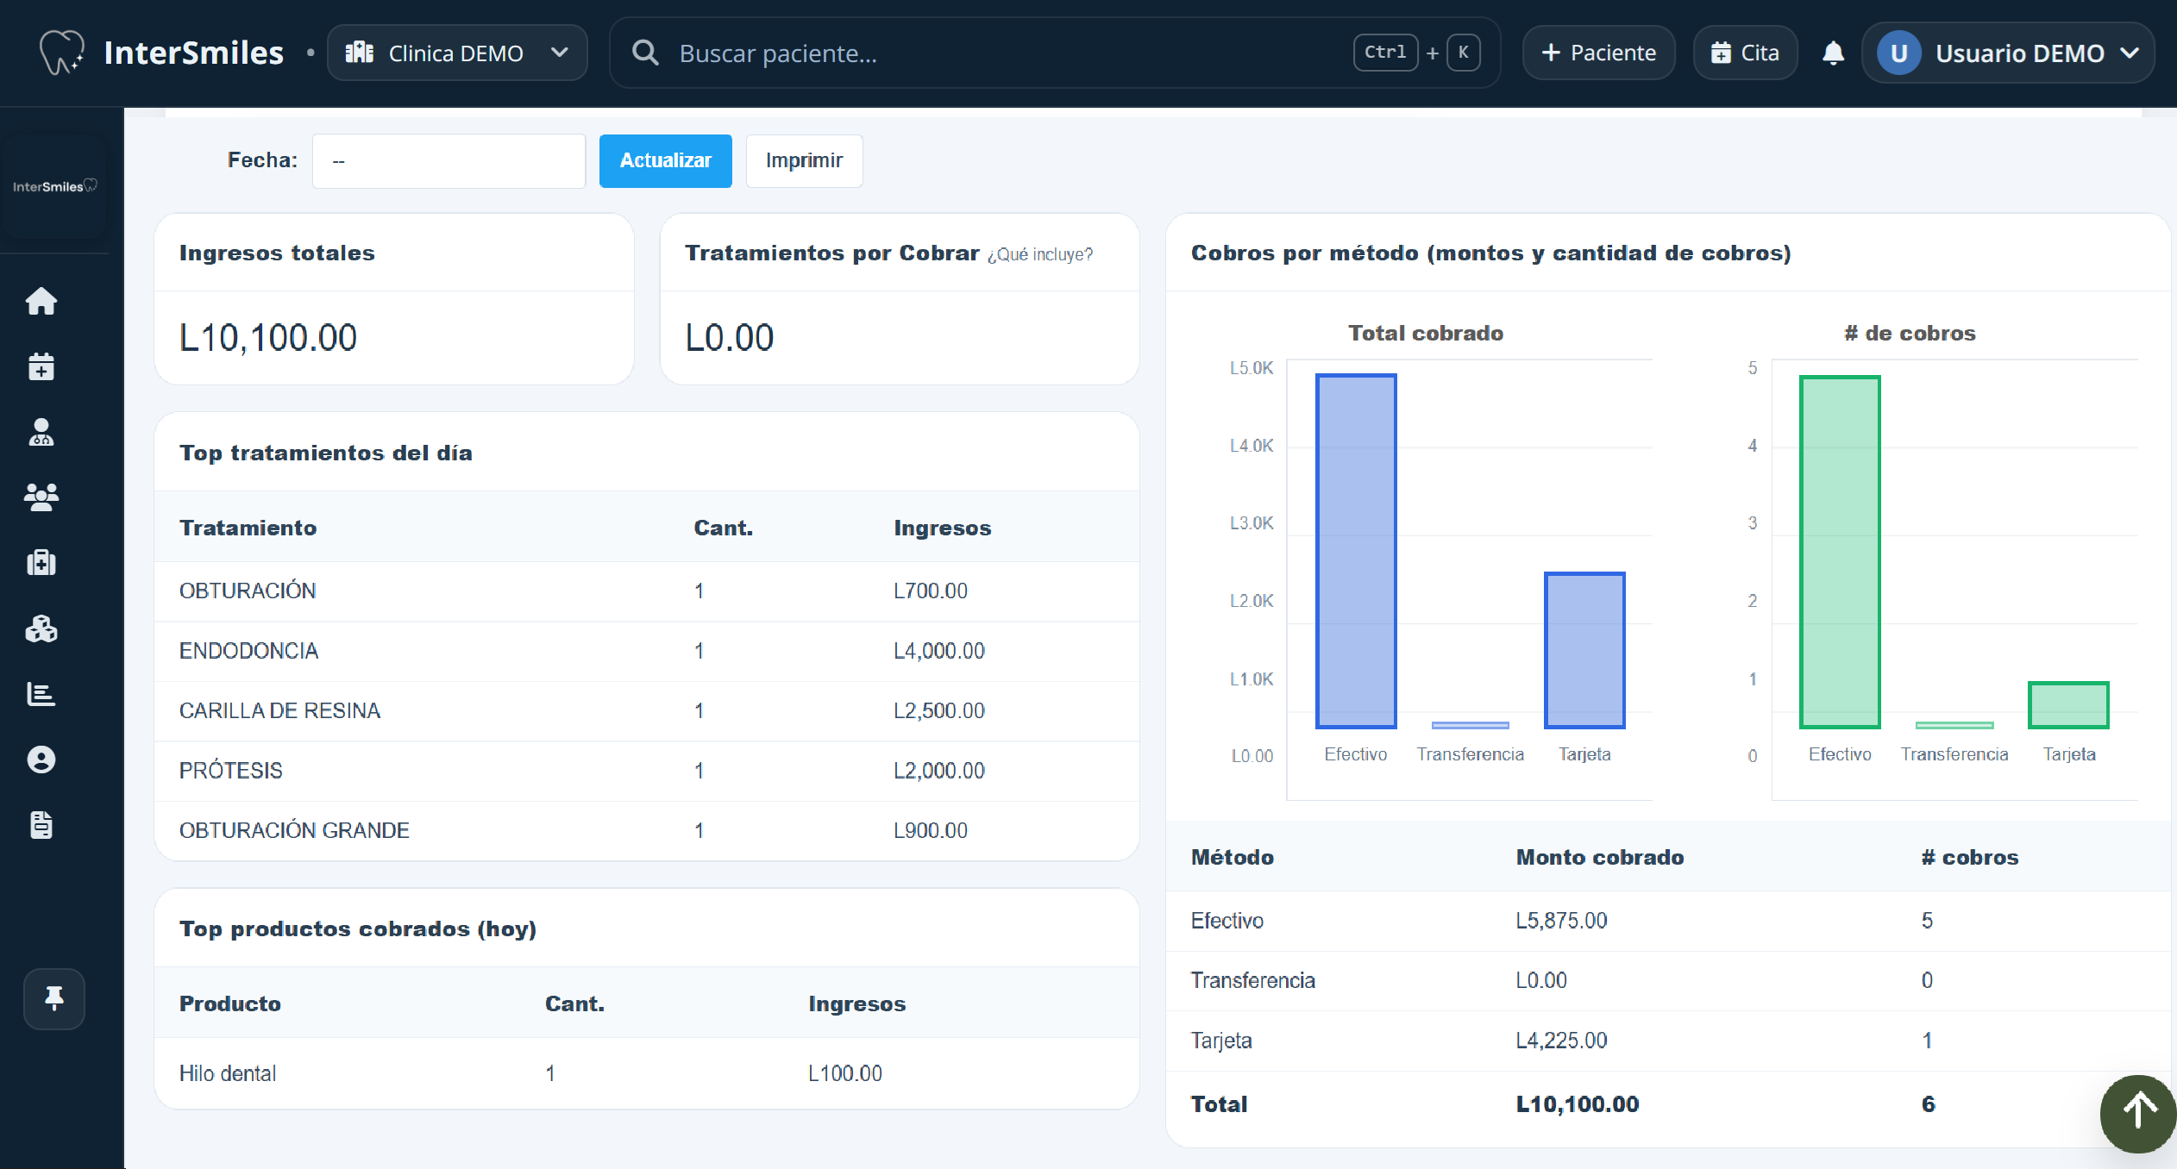This screenshot has width=2177, height=1169.
Task: Click the Producto column header
Action: pos(230,1003)
